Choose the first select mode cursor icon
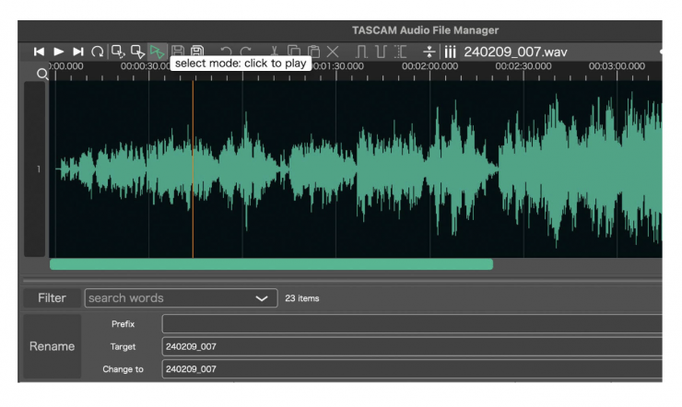The image size is (682, 407). click(118, 52)
